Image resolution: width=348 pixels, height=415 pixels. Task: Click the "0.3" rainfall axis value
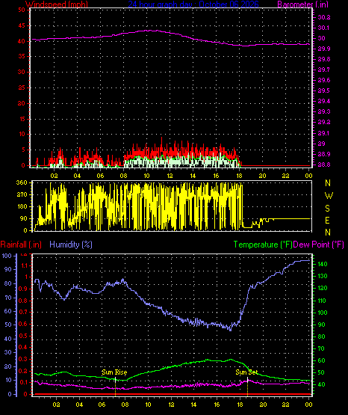pos(22,359)
